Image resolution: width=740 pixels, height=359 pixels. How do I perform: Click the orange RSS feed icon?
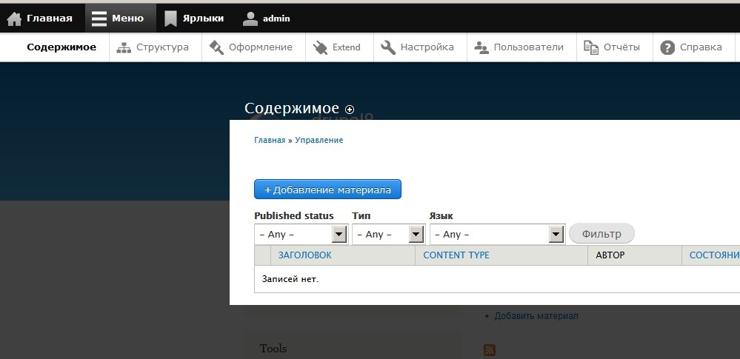coord(490,350)
